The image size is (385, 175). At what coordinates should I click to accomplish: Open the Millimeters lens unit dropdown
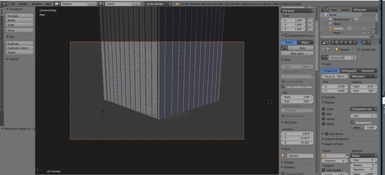coord(364,76)
